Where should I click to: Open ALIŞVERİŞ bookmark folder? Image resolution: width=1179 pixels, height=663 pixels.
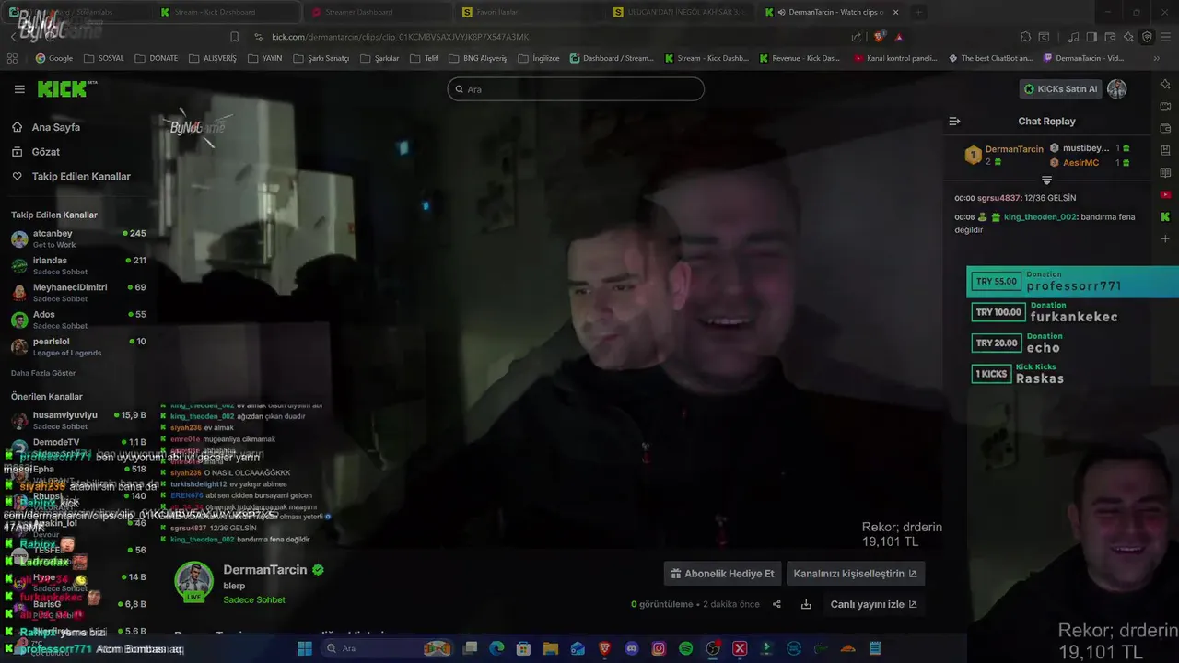click(212, 58)
